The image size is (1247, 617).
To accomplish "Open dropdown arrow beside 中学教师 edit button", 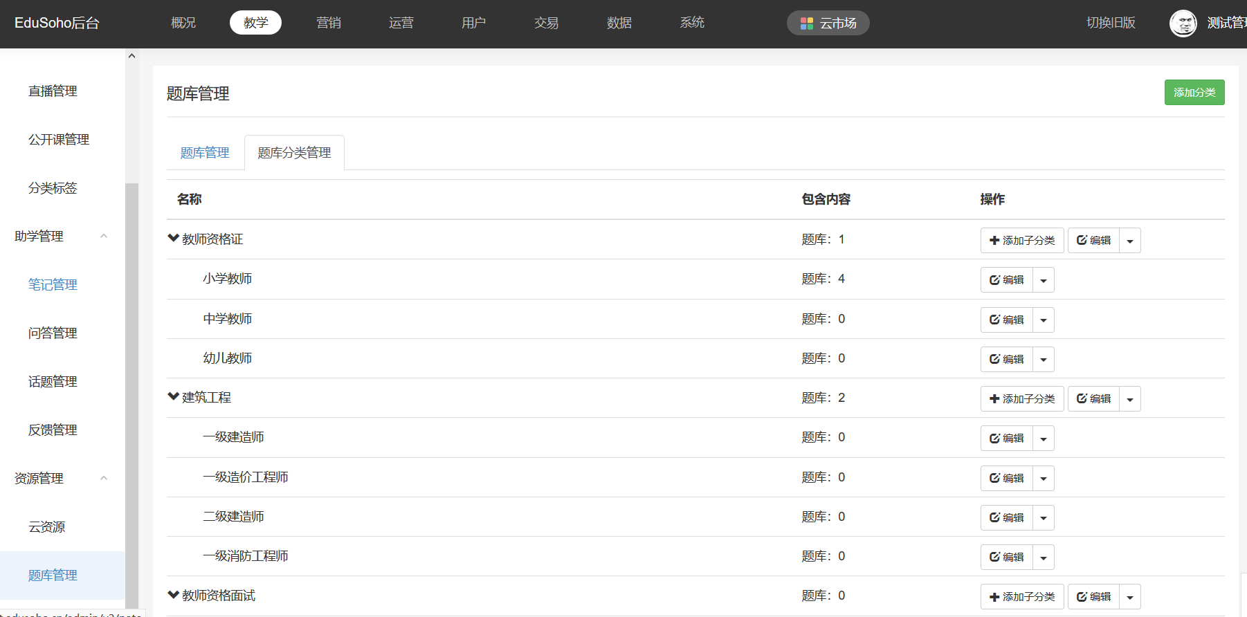I will (x=1044, y=320).
